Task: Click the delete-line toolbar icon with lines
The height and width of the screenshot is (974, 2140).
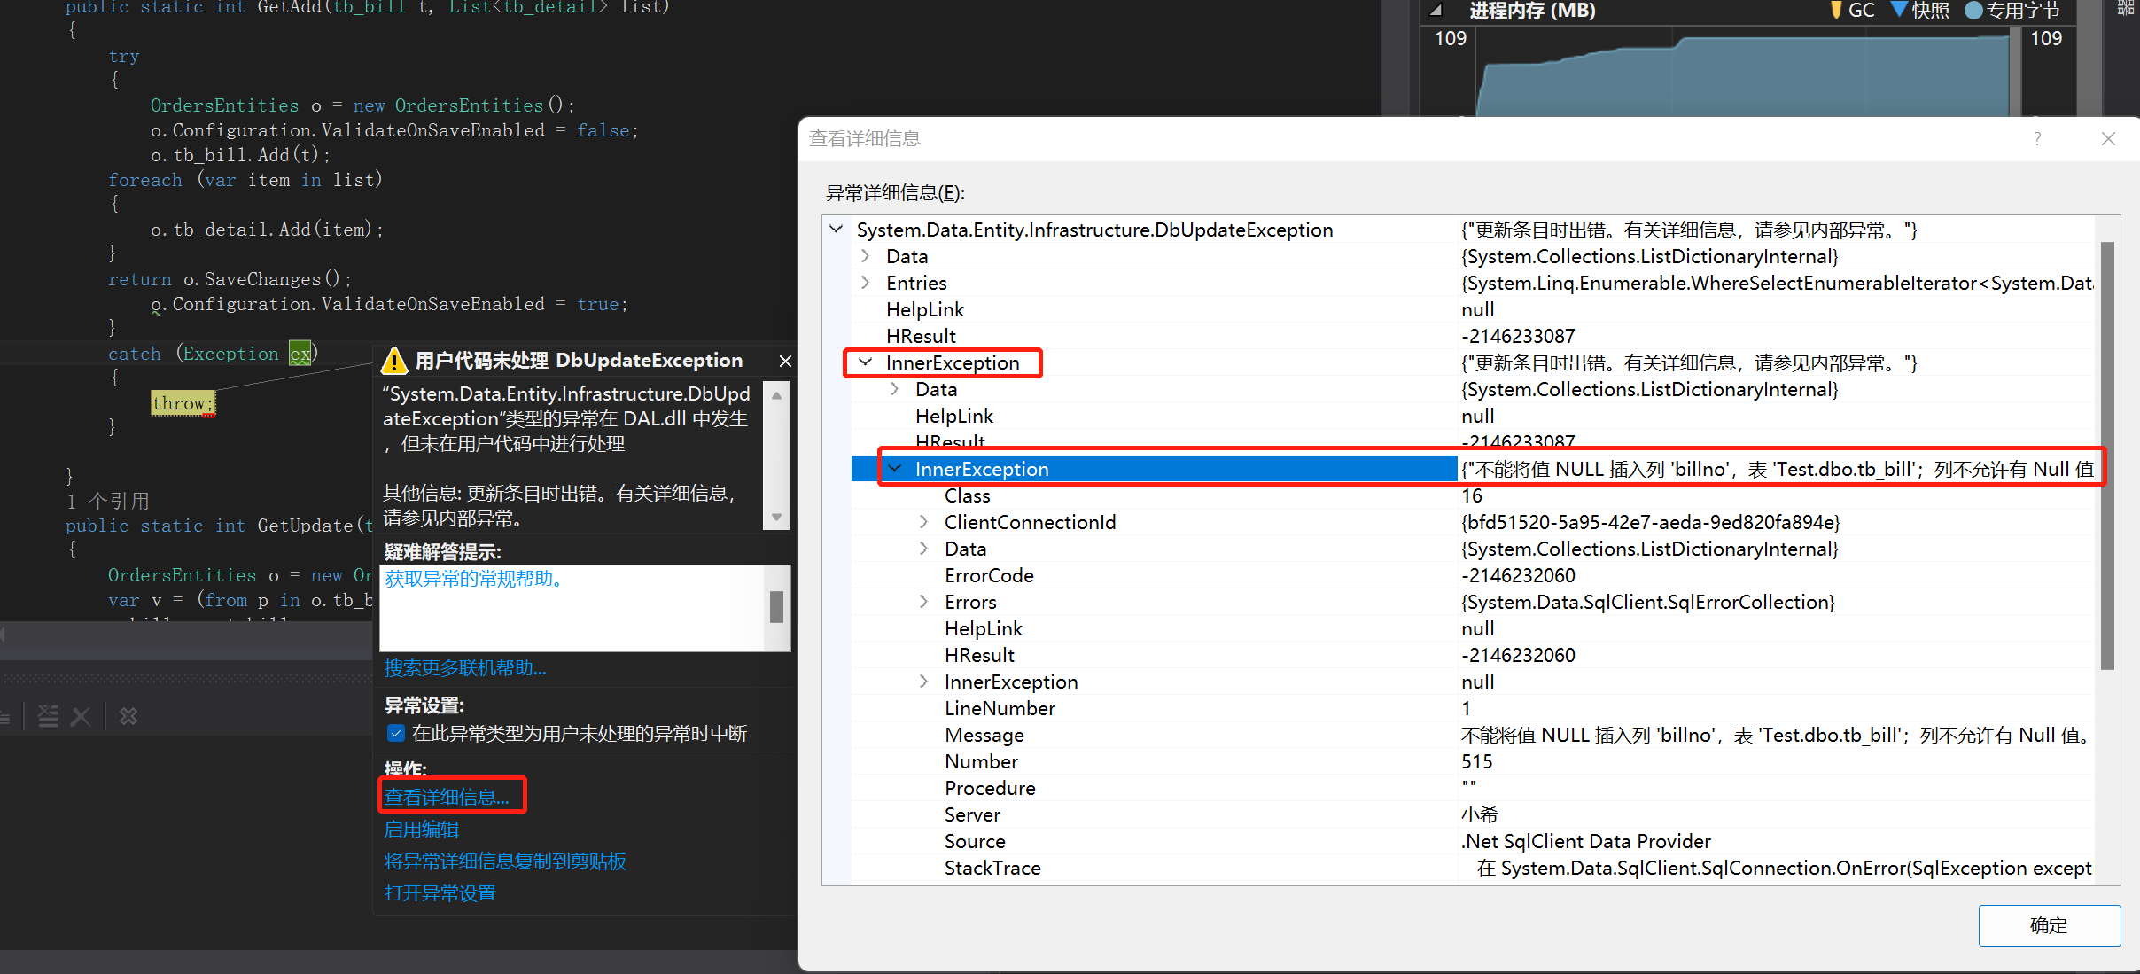Action: click(x=48, y=716)
